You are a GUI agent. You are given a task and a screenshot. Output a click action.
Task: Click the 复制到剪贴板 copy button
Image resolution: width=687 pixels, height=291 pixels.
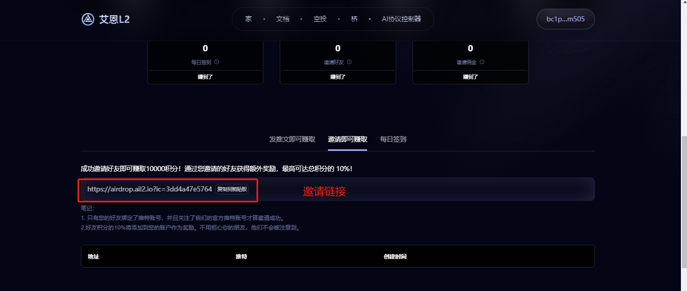(232, 189)
